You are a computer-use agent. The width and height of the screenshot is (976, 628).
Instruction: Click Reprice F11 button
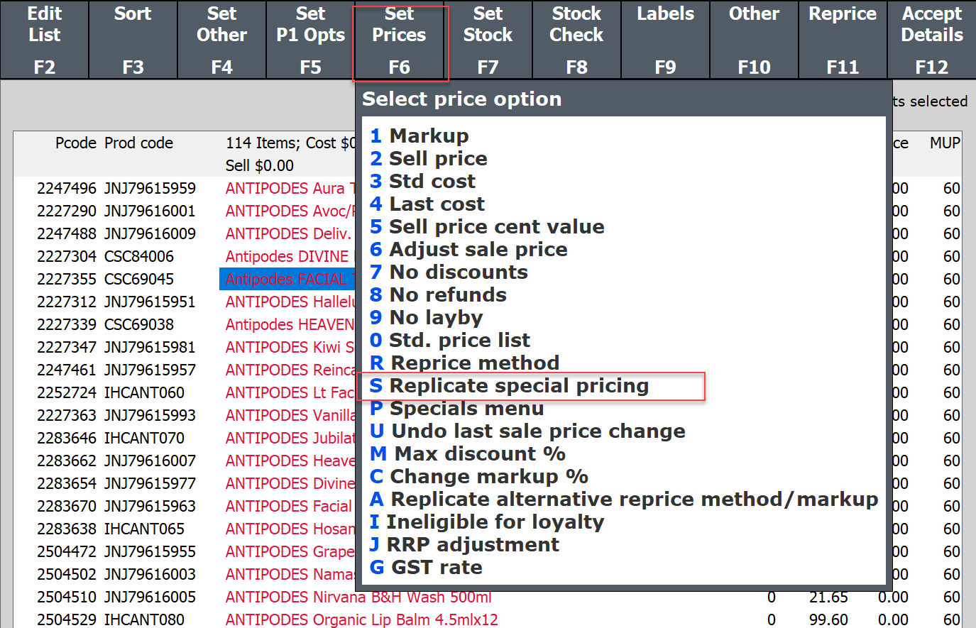(843, 39)
